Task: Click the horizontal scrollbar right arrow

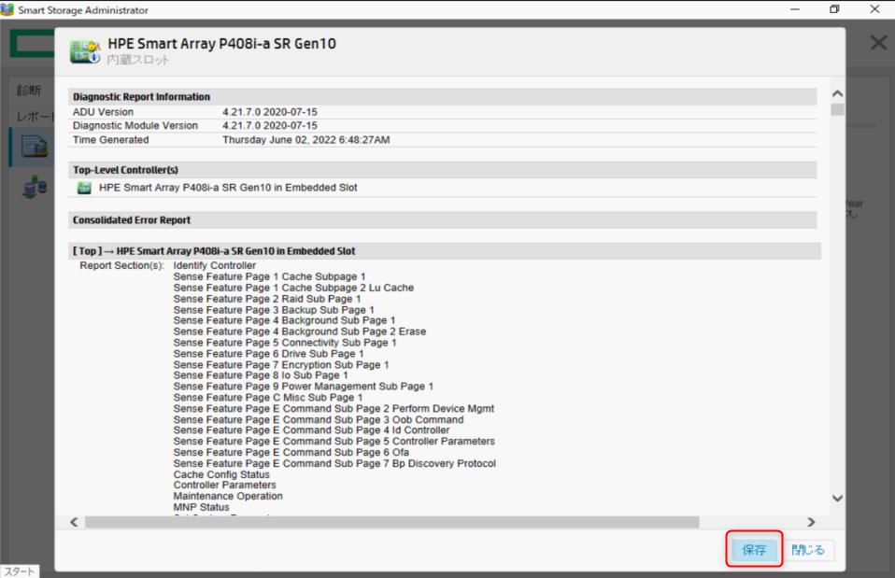Action: coord(811,522)
